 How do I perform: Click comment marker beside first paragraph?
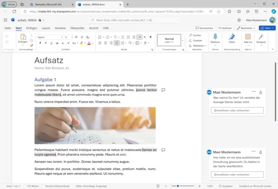click(163, 90)
